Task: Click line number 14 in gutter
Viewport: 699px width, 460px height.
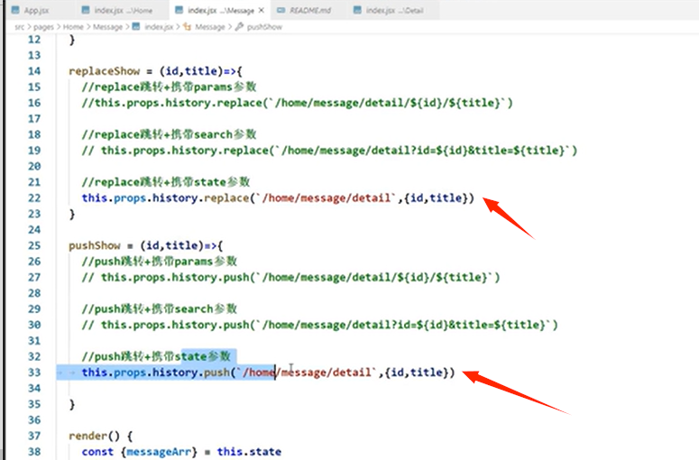Action: [34, 71]
